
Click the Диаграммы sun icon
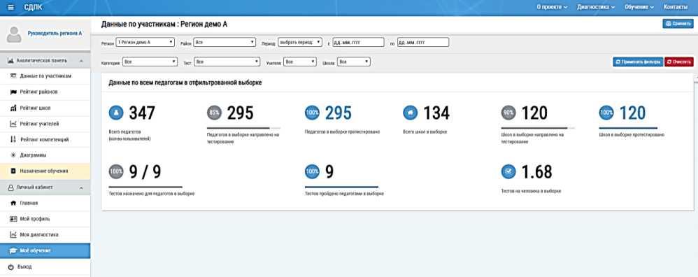click(x=13, y=155)
